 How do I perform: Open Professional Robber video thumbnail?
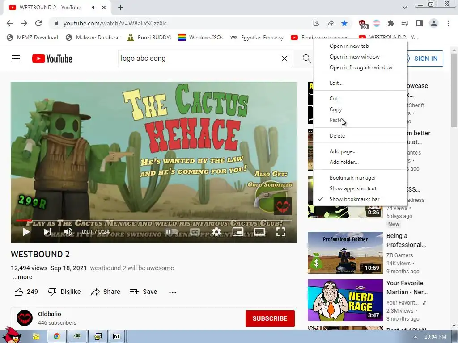(x=345, y=253)
